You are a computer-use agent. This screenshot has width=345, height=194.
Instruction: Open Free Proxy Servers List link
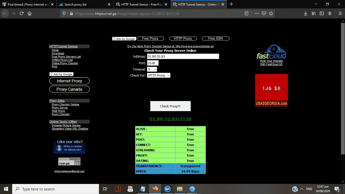tap(66, 57)
